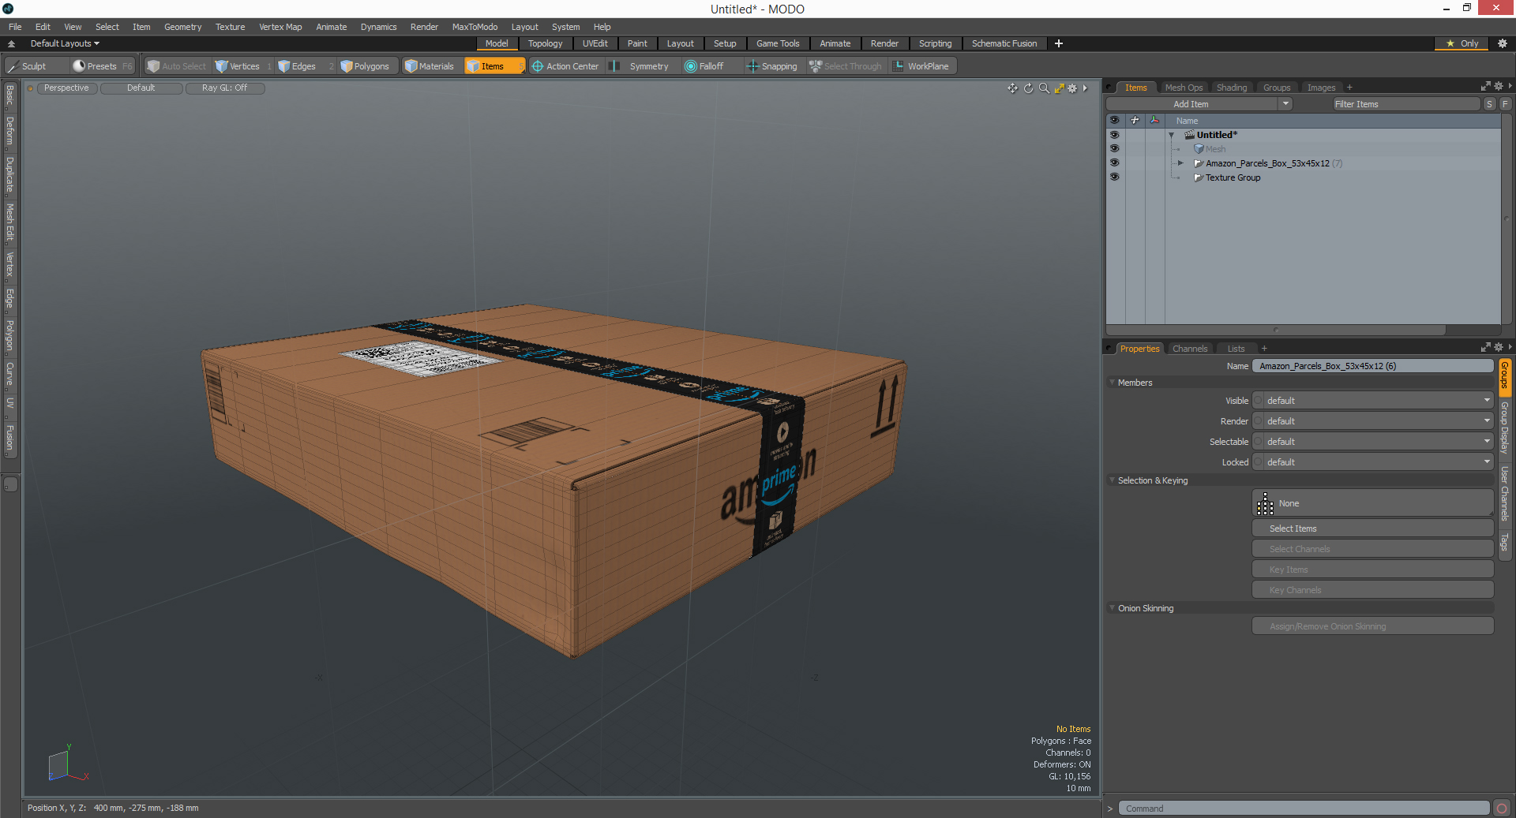The width and height of the screenshot is (1516, 818).
Task: Click the Add Item button
Action: [1191, 104]
